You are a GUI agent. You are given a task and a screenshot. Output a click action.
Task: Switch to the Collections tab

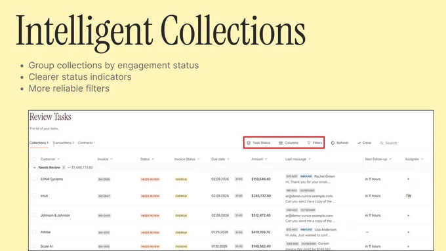tap(39, 143)
